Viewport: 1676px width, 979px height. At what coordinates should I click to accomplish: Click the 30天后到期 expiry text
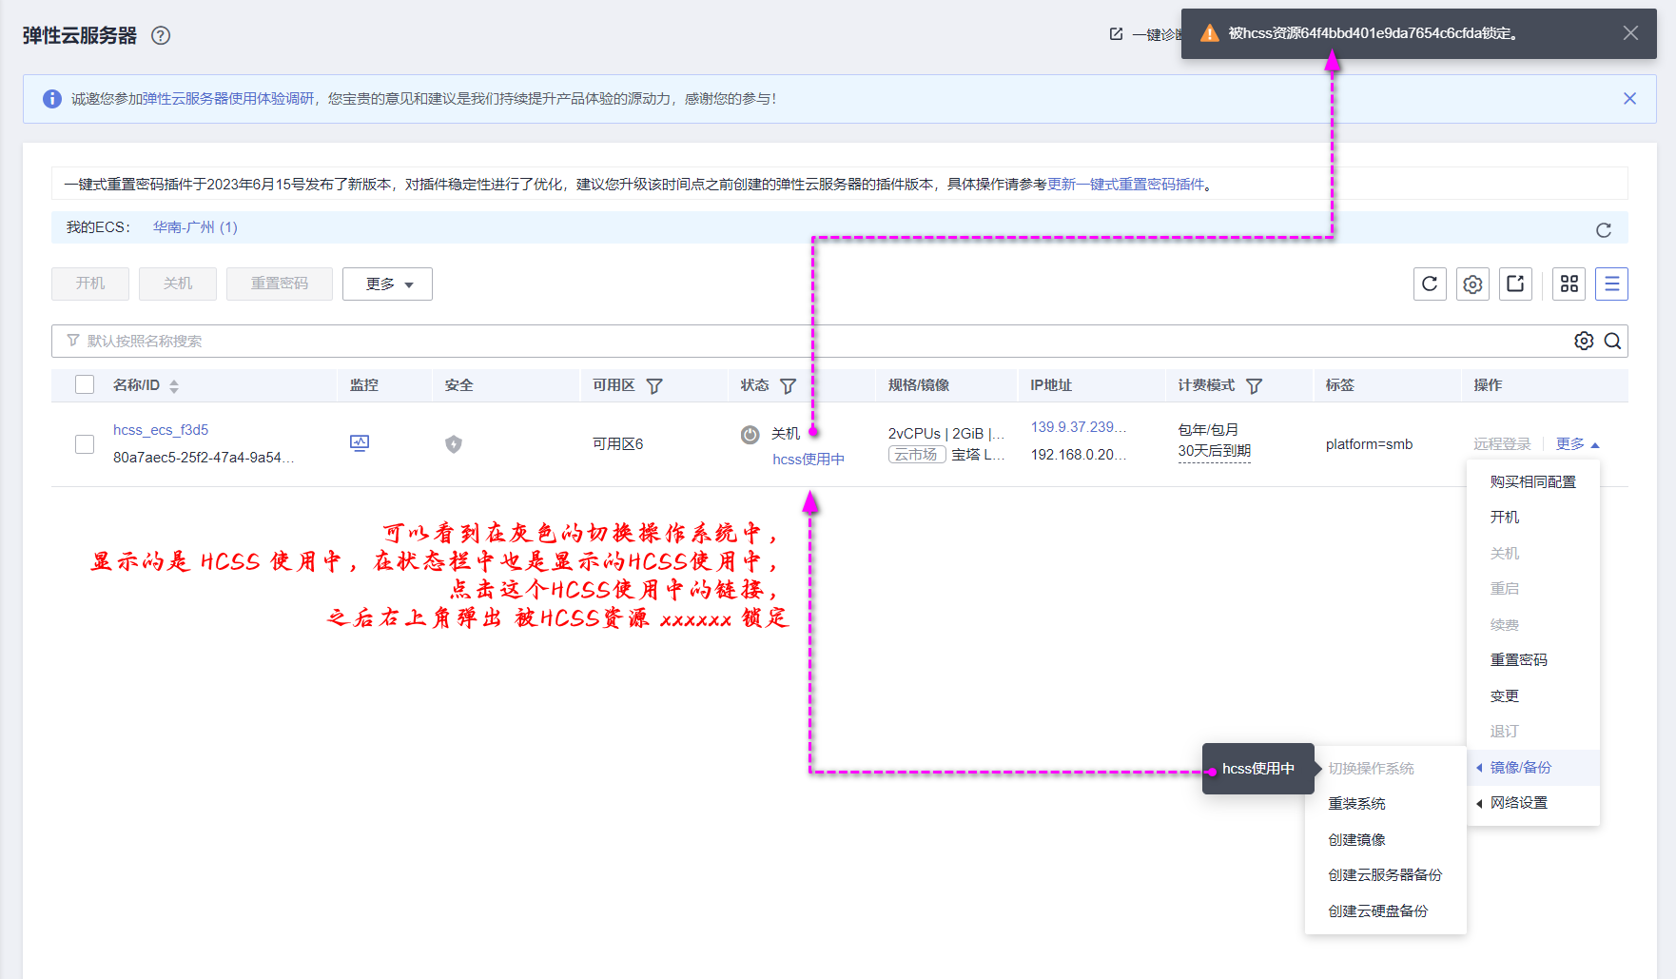pyautogui.click(x=1215, y=451)
